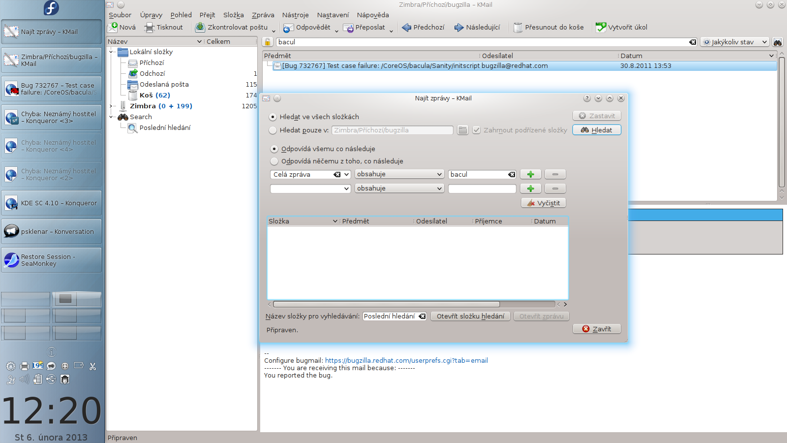The height and width of the screenshot is (443, 787).
Task: Open the Pohled menu
Action: [x=181, y=15]
